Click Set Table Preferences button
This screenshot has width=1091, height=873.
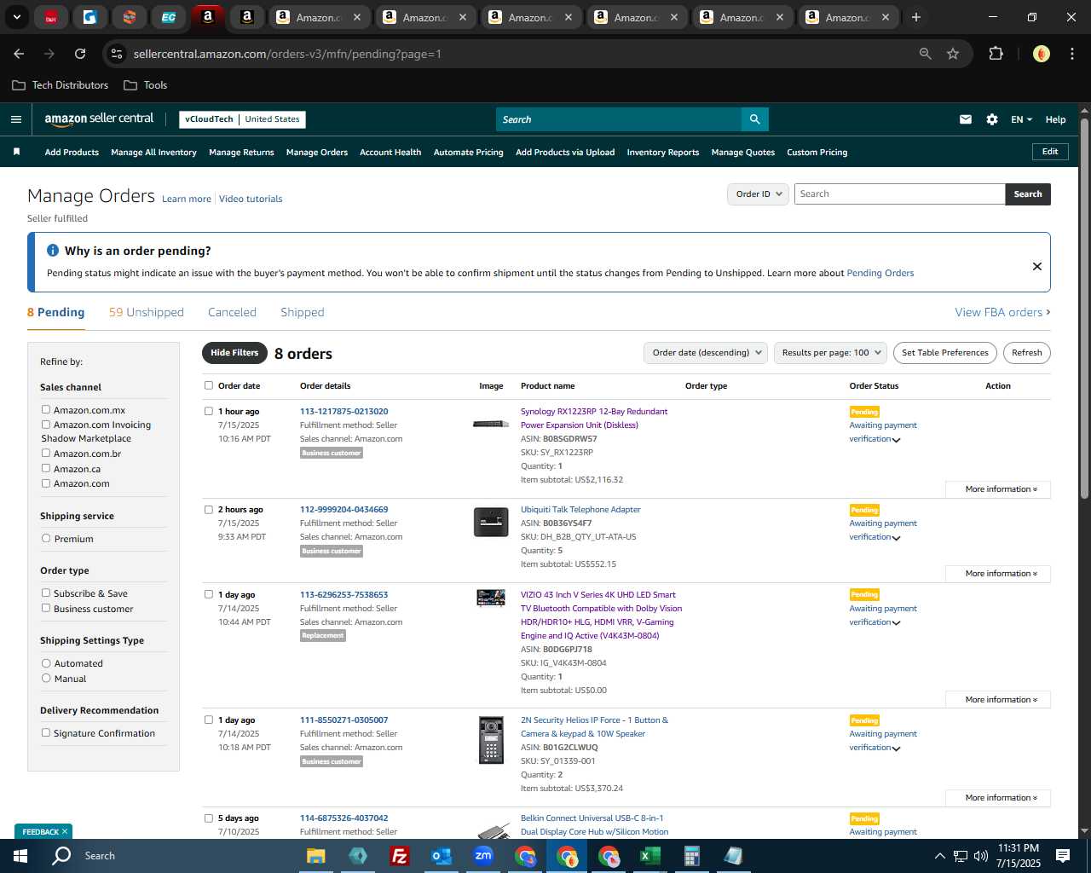pyautogui.click(x=945, y=353)
